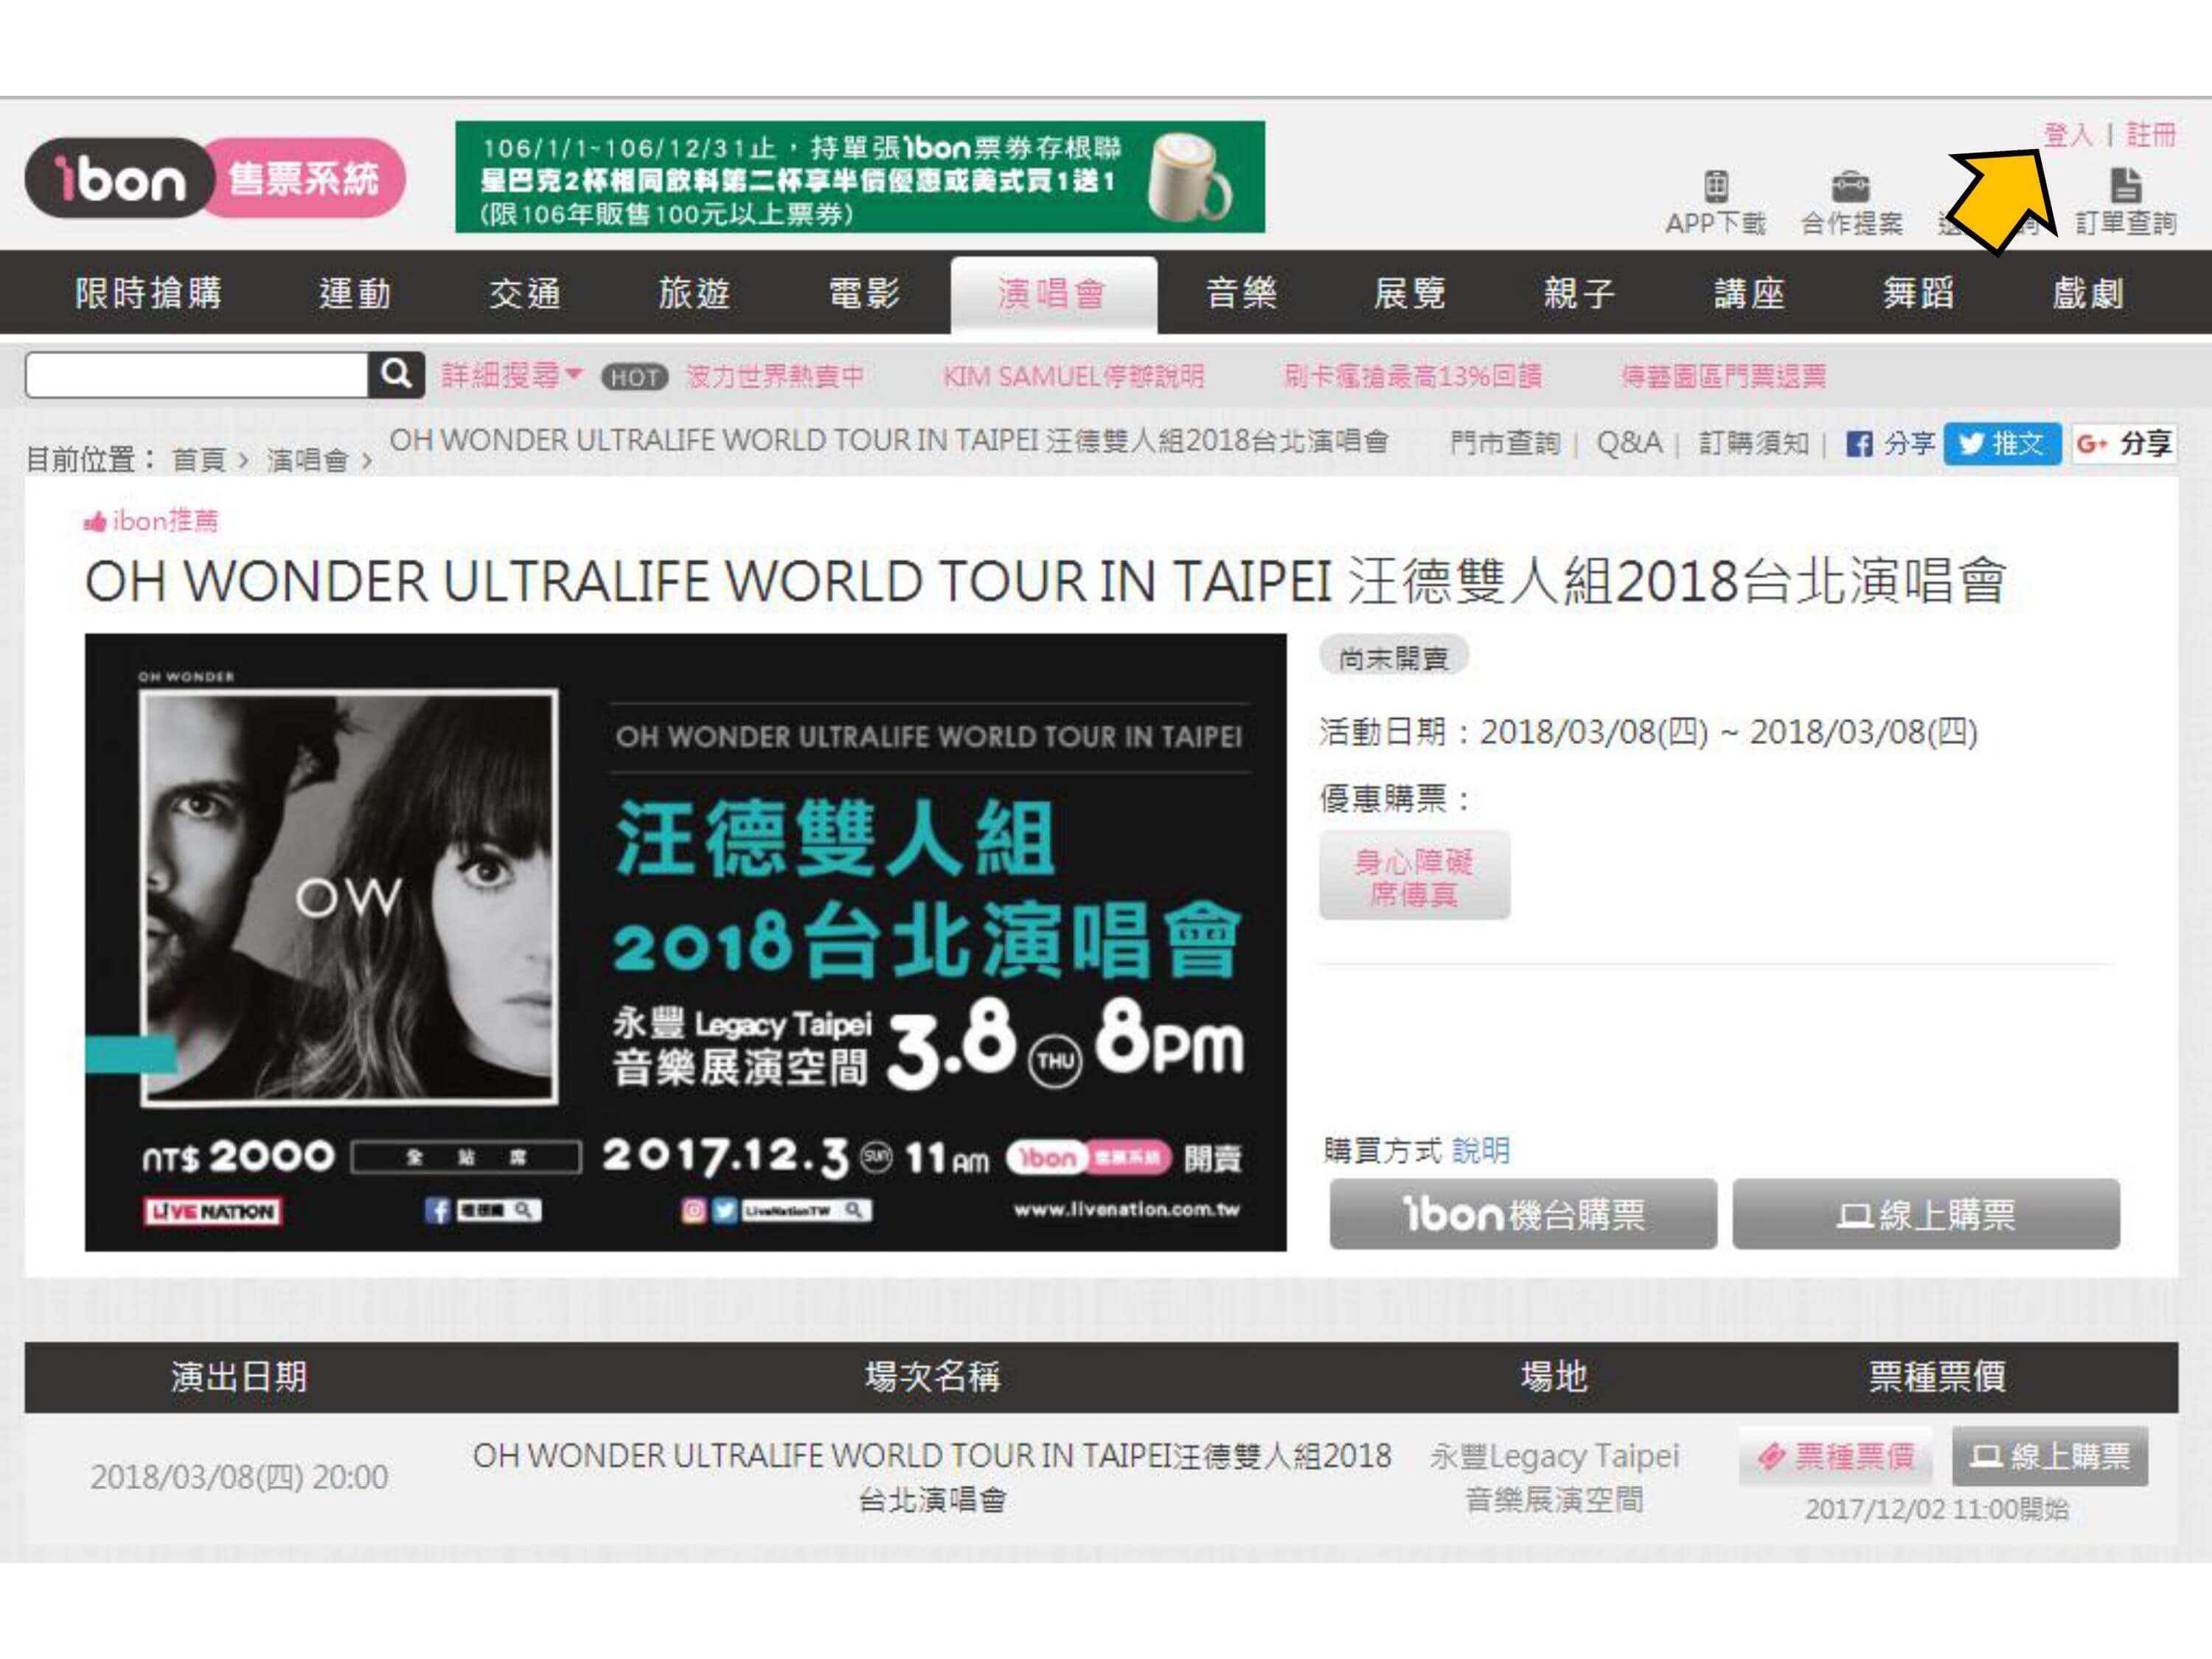Click the Oh Wonder concert poster

(685, 942)
